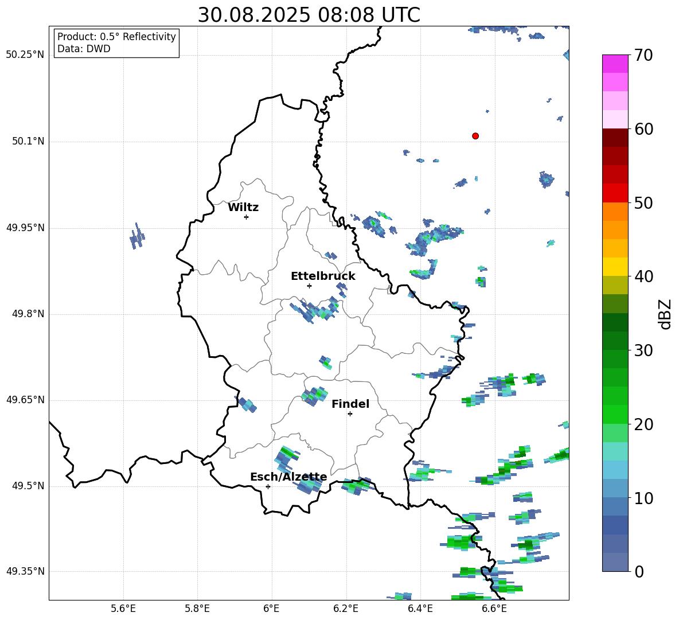
Task: Click the 60 tick on the colorbar
Action: tap(643, 129)
